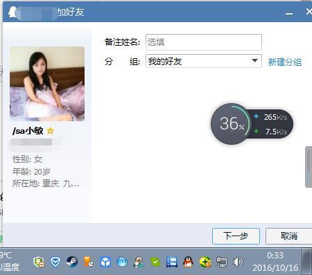Screen dimensions: 312x275
Task: Click the blue cube tray icon
Action: (105, 262)
